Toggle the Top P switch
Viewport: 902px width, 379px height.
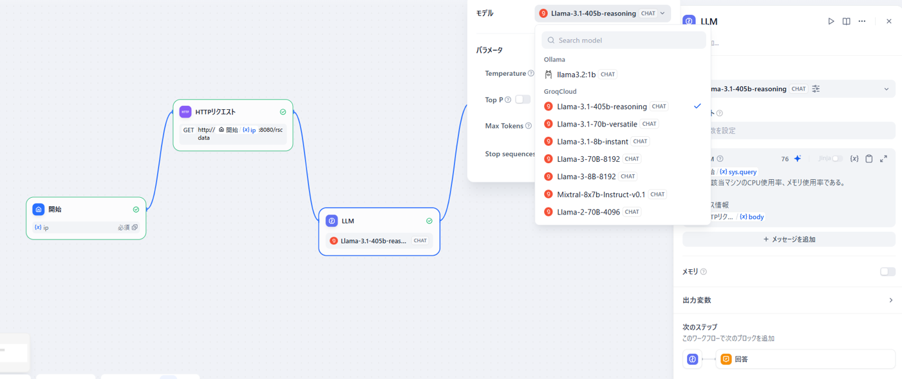[x=523, y=100]
